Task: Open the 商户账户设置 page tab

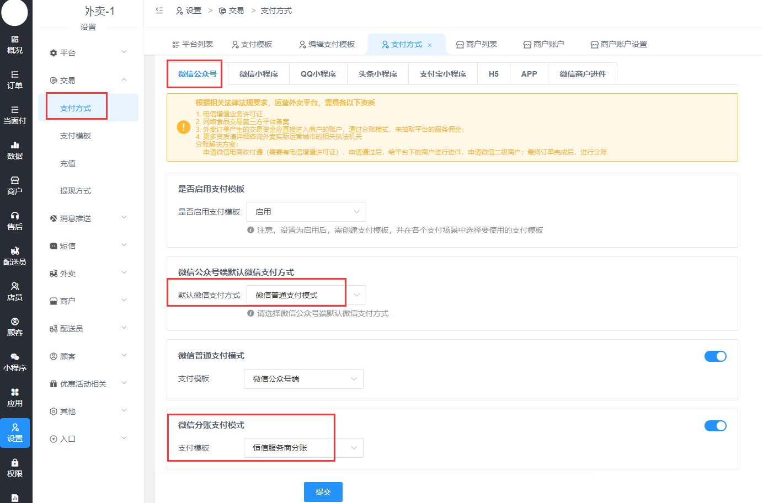Action: tap(619, 44)
